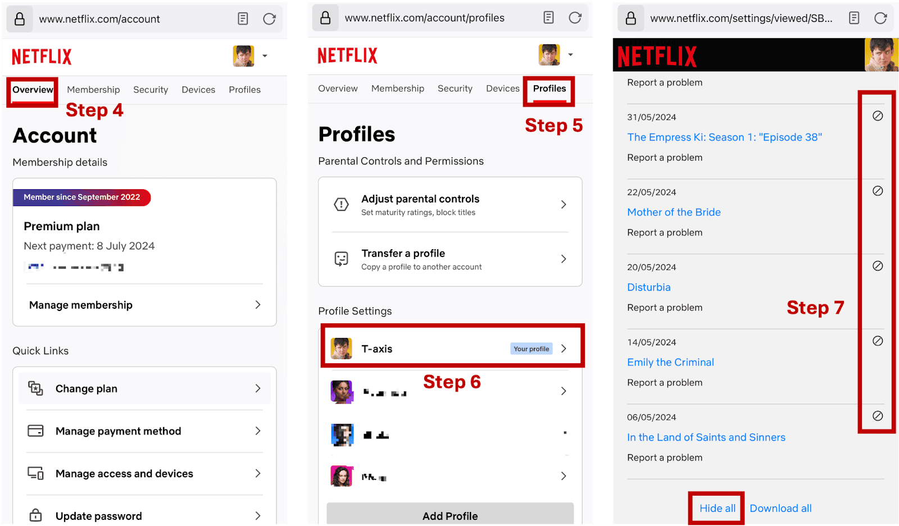Click the netflix.com/account address field
The image size is (899, 526).
[99, 19]
